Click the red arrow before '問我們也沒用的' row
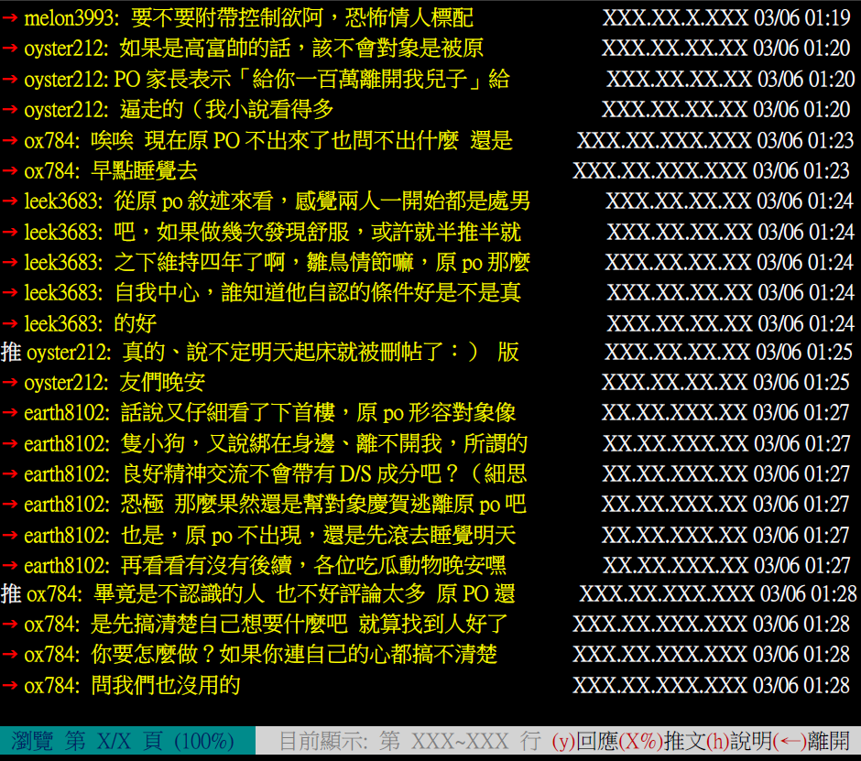Screen dimensions: 861x761 (x=10, y=685)
